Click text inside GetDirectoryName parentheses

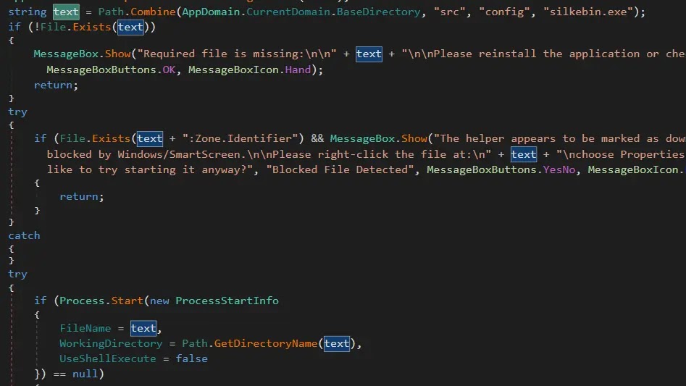pyautogui.click(x=336, y=343)
